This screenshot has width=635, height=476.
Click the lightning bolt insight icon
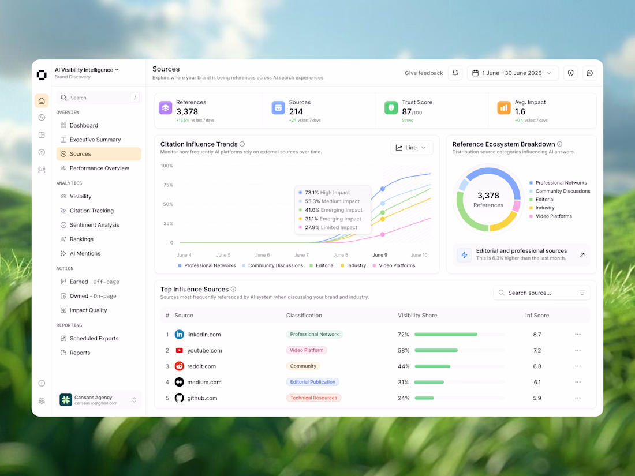465,255
